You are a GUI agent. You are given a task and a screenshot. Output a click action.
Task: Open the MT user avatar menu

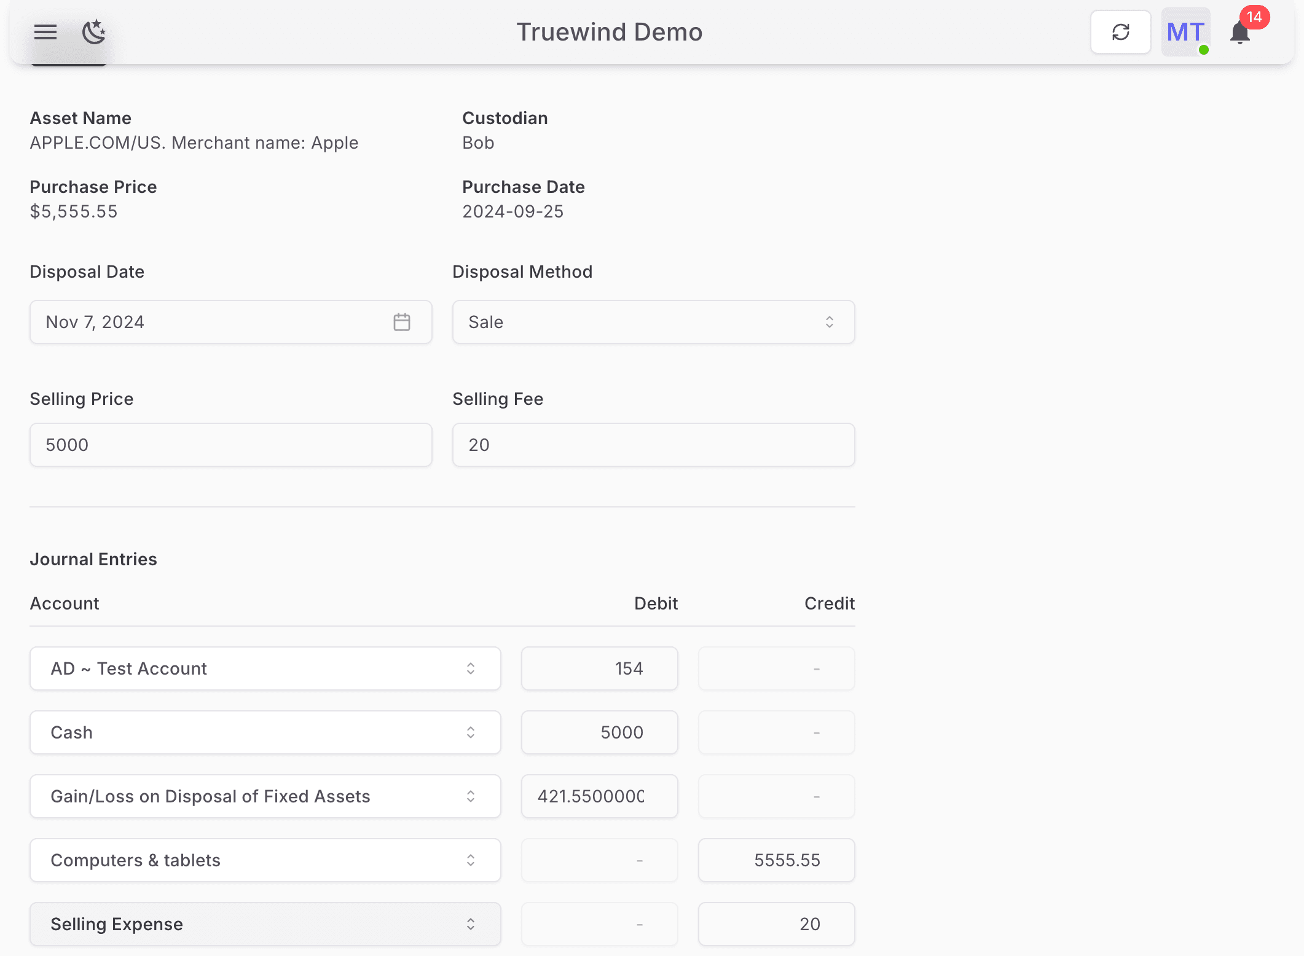(1184, 32)
